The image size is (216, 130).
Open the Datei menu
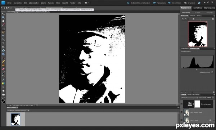point(9,3)
